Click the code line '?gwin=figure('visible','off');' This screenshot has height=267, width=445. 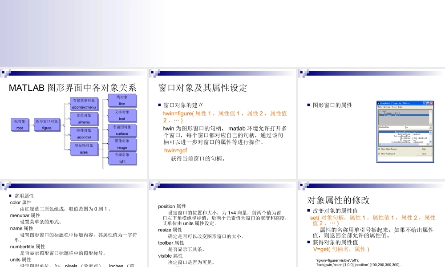(x=337, y=260)
